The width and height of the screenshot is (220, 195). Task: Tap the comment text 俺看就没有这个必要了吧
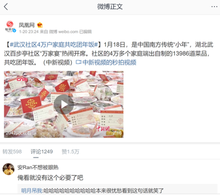coord(50,178)
